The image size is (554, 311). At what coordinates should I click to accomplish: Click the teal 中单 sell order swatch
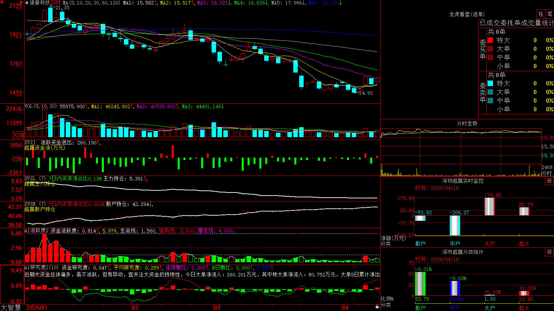pyautogui.click(x=490, y=100)
